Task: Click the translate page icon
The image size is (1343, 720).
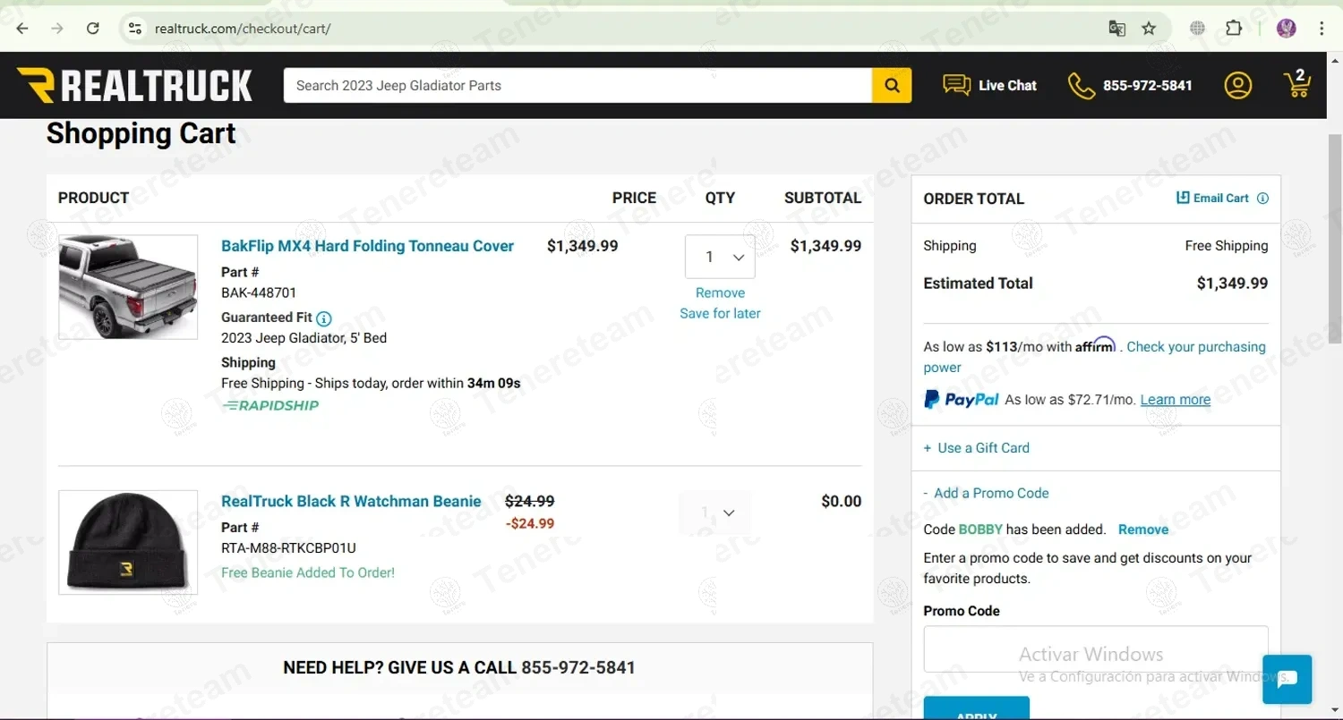Action: click(x=1116, y=29)
